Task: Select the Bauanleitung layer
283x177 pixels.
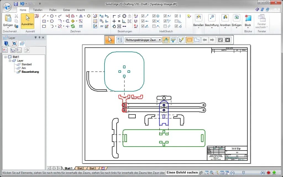Action: (x=30, y=72)
